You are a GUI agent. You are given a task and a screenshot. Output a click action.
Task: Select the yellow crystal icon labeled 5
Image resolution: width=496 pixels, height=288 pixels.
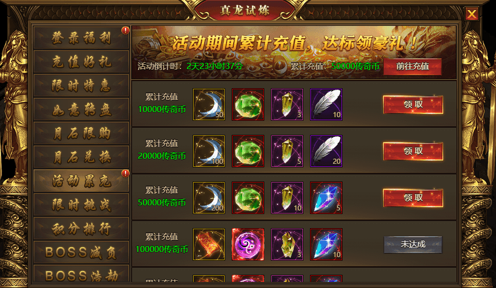click(287, 151)
